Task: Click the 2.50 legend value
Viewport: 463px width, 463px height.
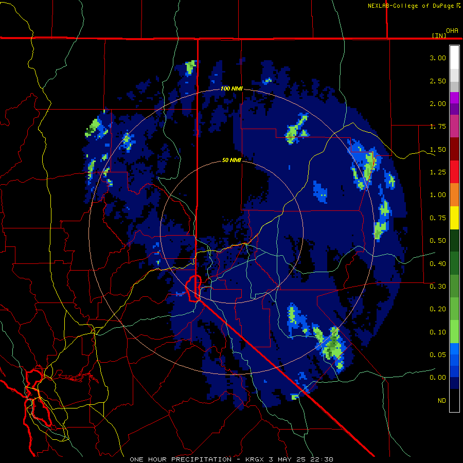Action: point(438,81)
